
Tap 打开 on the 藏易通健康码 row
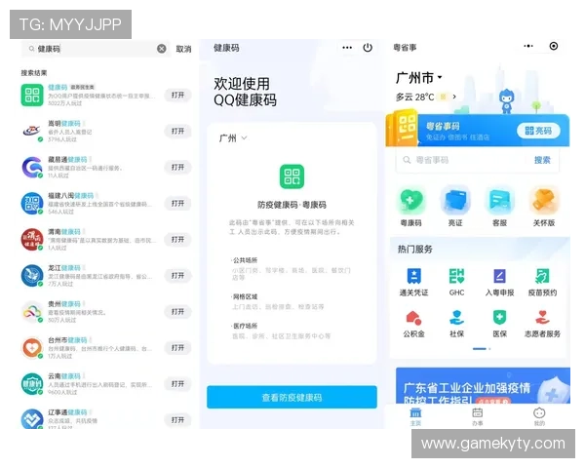tap(177, 167)
